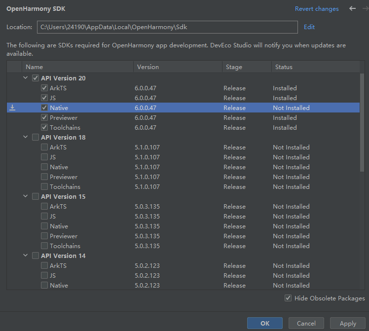Check the API Version 18 checkbox

tap(36, 138)
